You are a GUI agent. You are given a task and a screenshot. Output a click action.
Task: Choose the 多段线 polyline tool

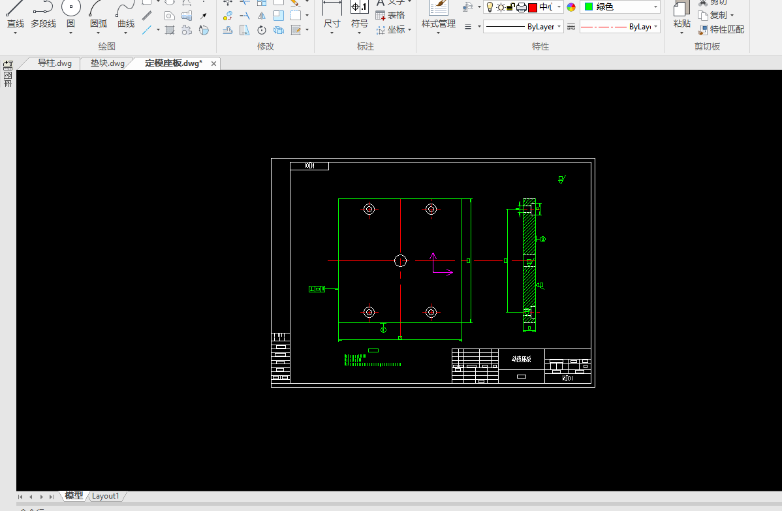pyautogui.click(x=43, y=14)
